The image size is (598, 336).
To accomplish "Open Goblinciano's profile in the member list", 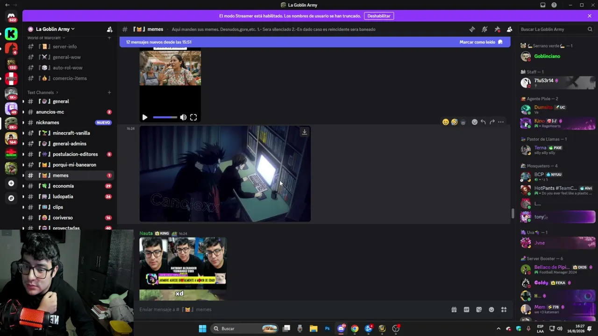I will coord(558,56).
